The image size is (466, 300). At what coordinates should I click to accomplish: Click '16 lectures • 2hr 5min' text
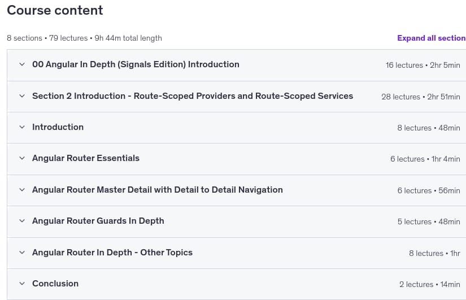tap(423, 65)
